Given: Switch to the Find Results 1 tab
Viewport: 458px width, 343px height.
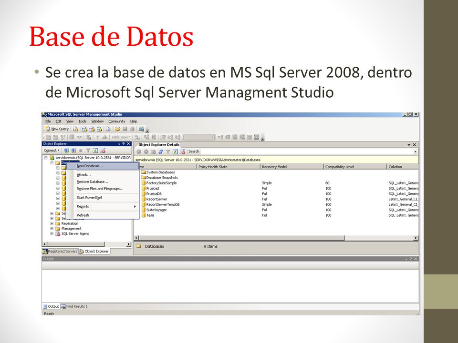Looking at the screenshot, I should [x=74, y=306].
